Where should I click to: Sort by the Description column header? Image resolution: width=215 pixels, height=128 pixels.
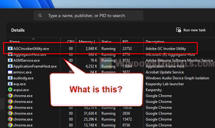point(155,41)
